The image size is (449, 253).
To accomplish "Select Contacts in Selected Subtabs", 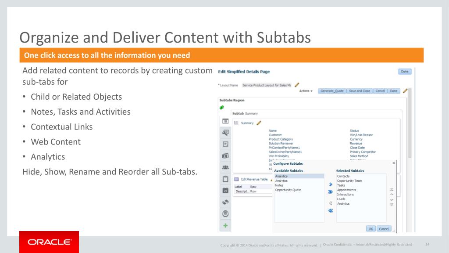I will pyautogui.click(x=343, y=176).
